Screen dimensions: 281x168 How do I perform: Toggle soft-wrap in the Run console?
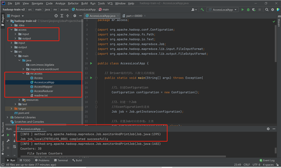point(14,147)
